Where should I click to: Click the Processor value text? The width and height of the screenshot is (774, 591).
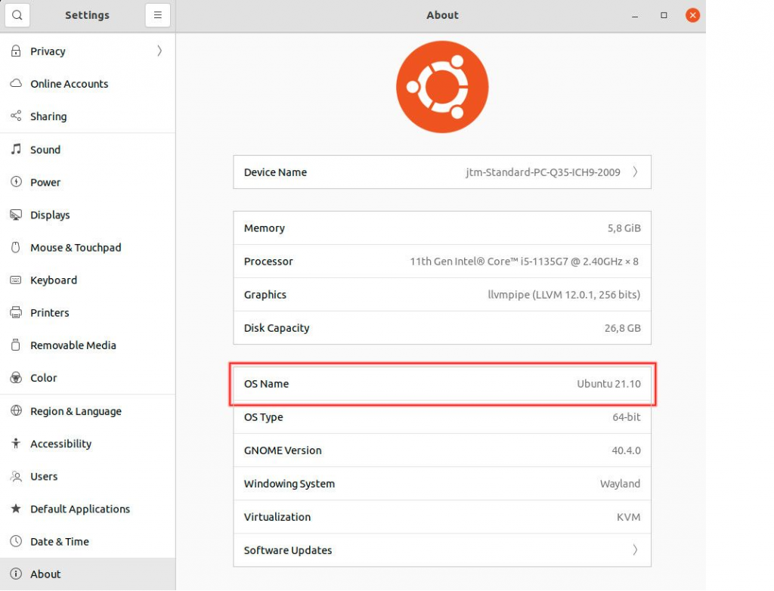click(525, 261)
